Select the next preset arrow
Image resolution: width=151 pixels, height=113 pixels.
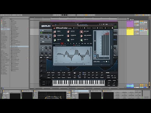coord(82,28)
